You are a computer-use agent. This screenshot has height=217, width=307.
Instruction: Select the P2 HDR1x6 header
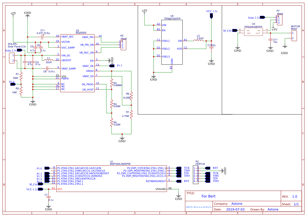point(196,174)
